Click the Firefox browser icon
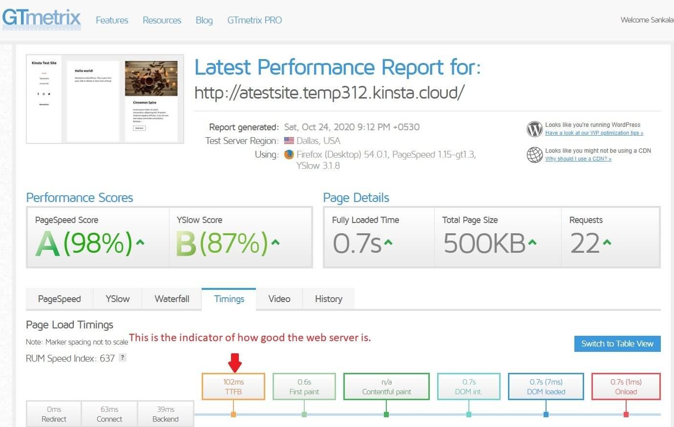Image resolution: width=674 pixels, height=427 pixels. 289,154
